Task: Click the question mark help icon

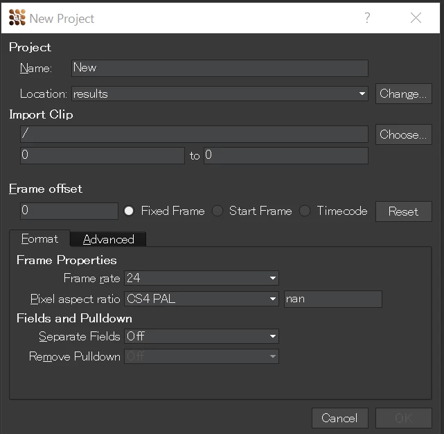Action: pos(367,18)
